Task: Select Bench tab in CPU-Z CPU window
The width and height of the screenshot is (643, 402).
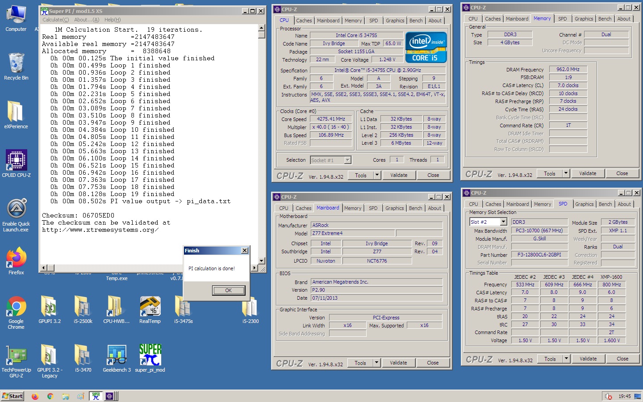Action: pyautogui.click(x=416, y=21)
